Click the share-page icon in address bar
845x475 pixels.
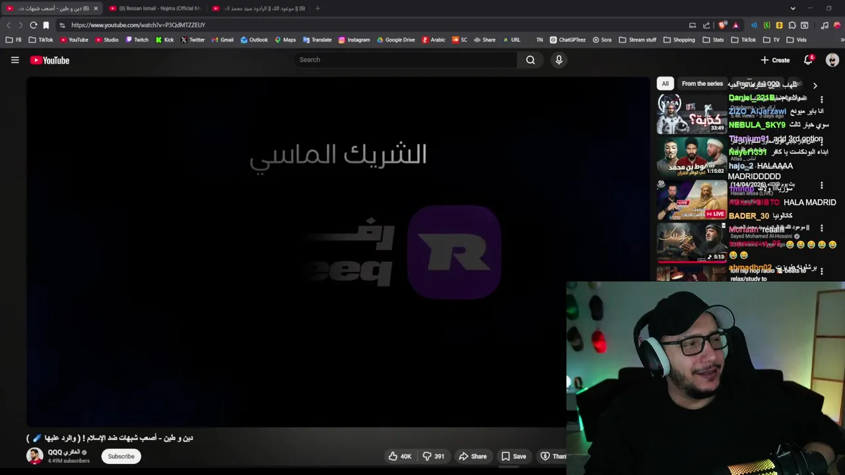coord(706,25)
